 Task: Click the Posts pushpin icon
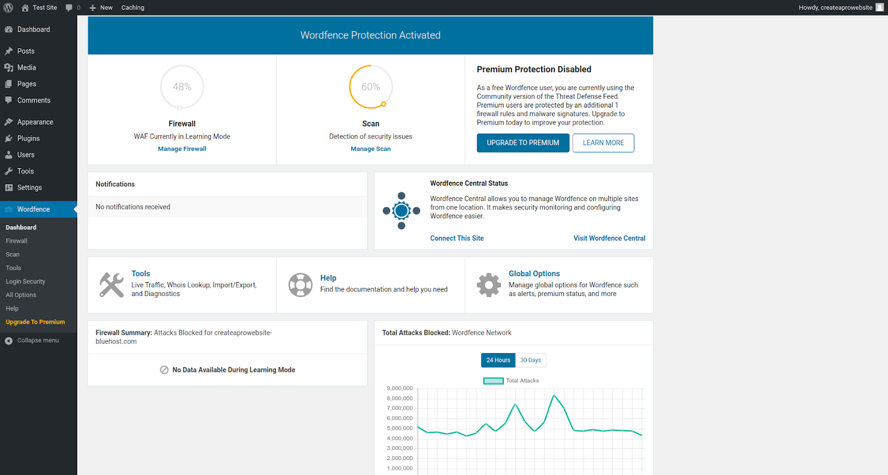click(9, 51)
